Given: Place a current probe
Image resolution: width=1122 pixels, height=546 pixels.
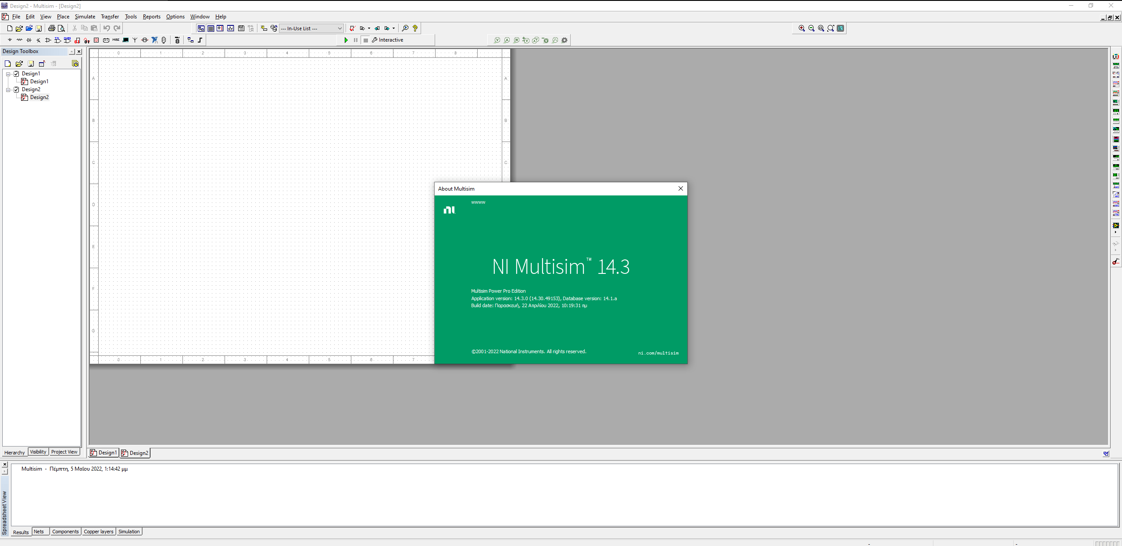Looking at the screenshot, I should pos(507,40).
